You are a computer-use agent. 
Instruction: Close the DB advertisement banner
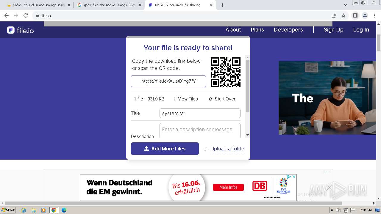[x=294, y=177]
